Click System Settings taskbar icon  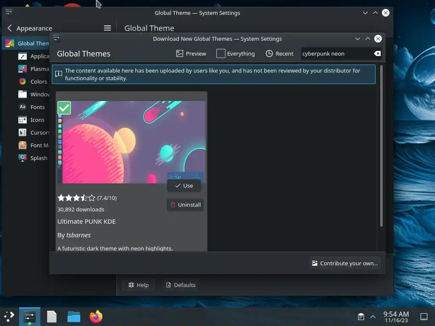point(29,317)
